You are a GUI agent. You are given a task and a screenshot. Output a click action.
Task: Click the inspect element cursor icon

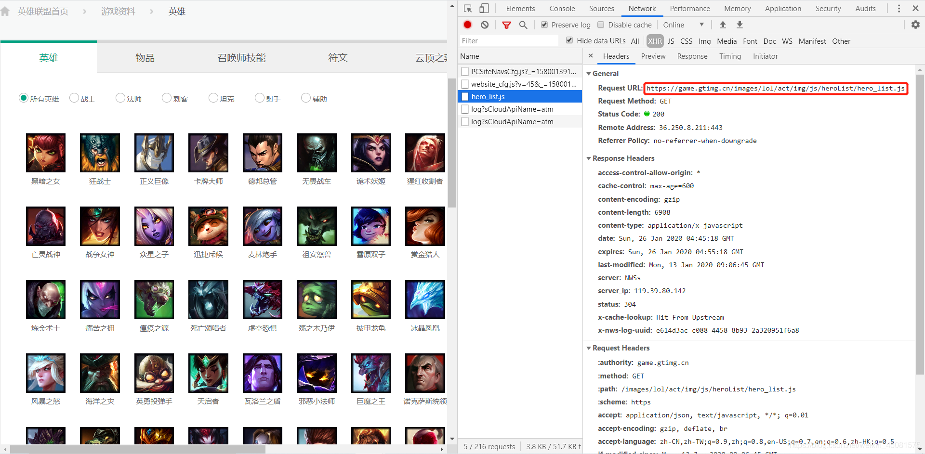click(468, 8)
